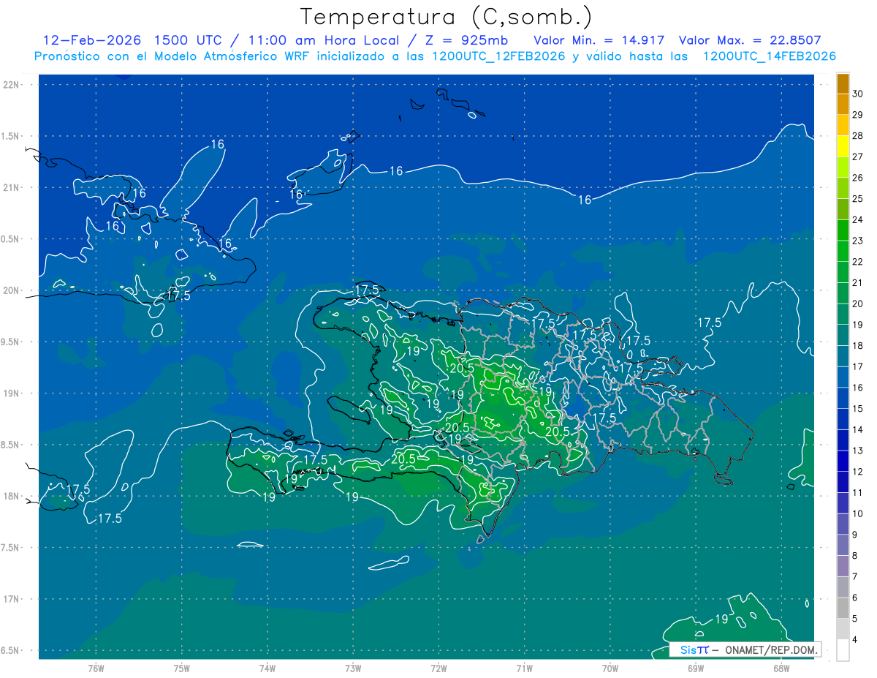Viewport: 877px width, 678px height.
Task: Click the "1200UTC_14FEB2026" valid-until timestamp
Action: coord(770,56)
